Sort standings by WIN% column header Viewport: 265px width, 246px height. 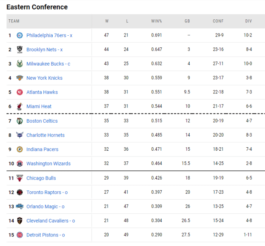point(156,21)
